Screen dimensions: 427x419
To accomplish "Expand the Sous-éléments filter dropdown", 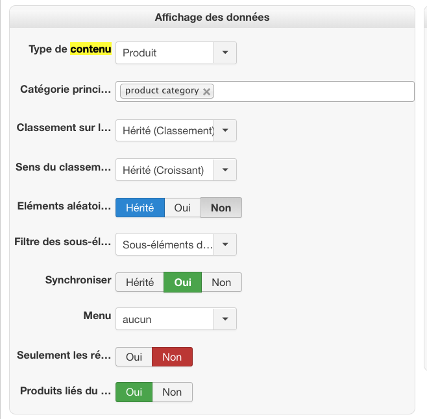I will (225, 245).
